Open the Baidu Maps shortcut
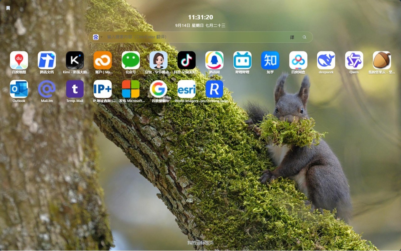This screenshot has height=251, width=401. [19, 60]
